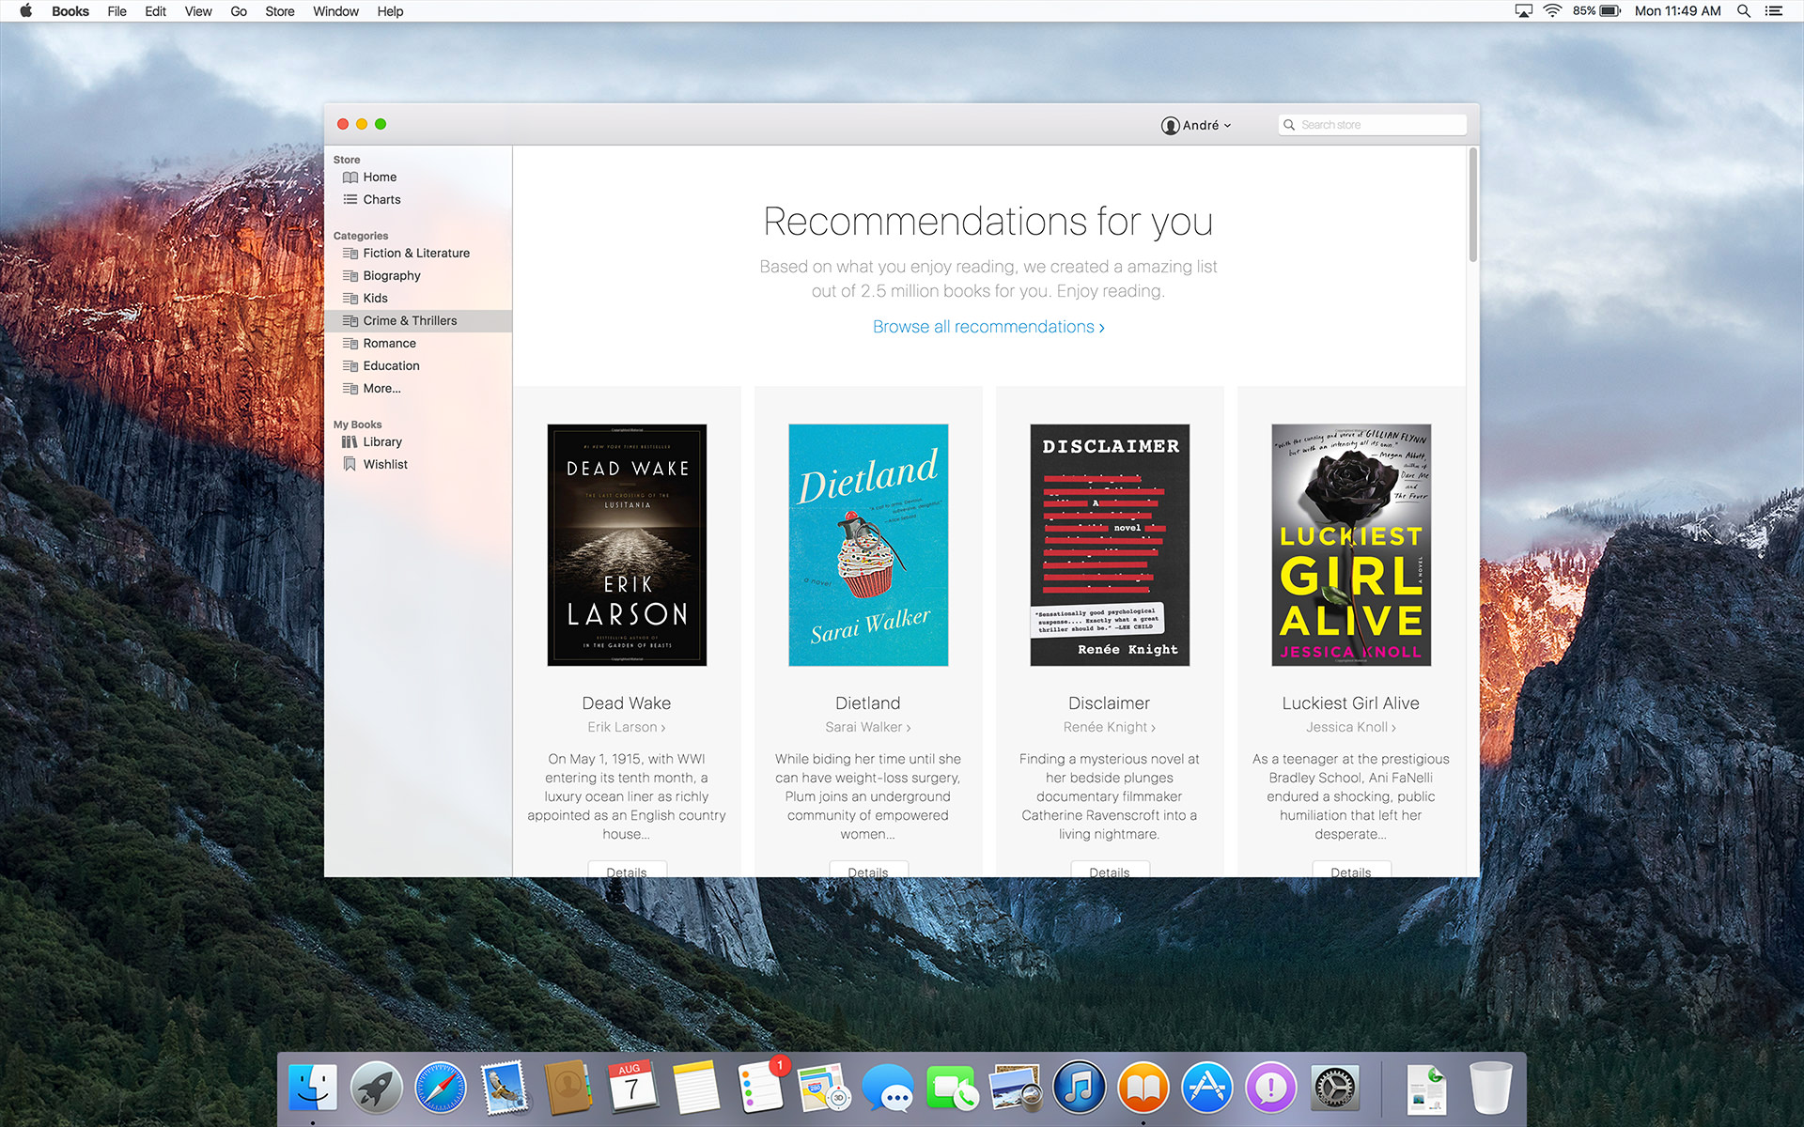Open the Books application menu
The image size is (1804, 1127).
pos(70,11)
